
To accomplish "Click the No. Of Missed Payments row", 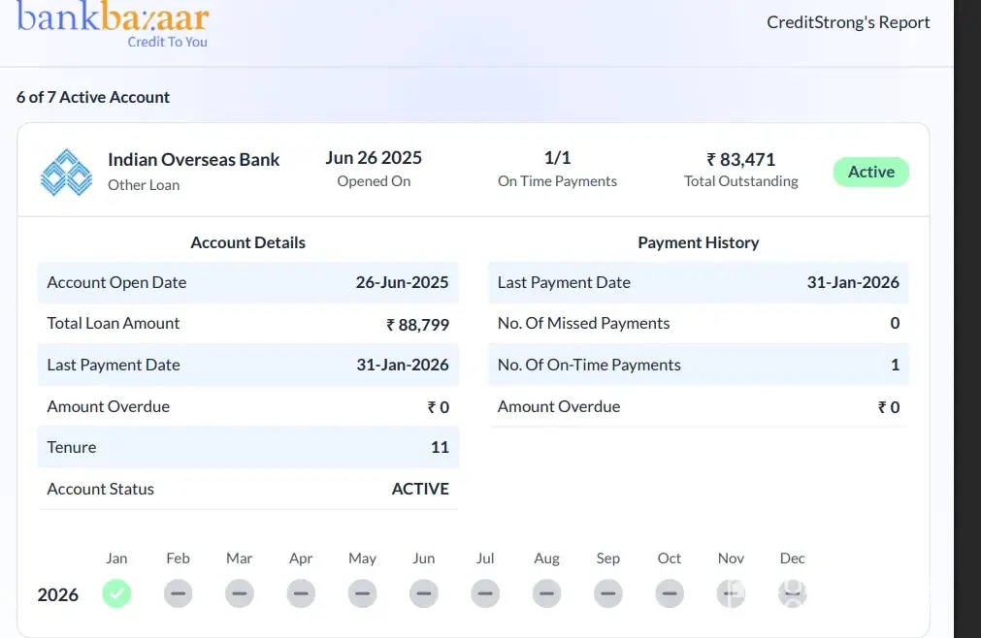I will coord(698,324).
